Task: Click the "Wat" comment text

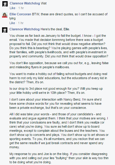Action: tap(44, 3)
